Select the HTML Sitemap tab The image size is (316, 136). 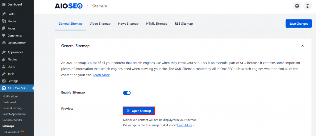point(156,24)
